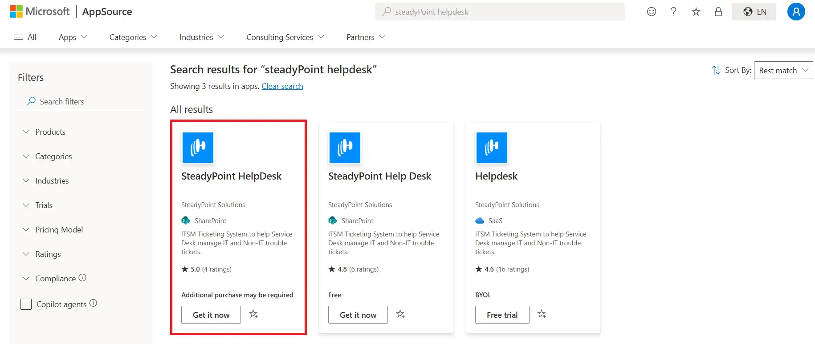This screenshot has width=815, height=344.
Task: Click SharePoint icon on SteadyPoint Help Desk card
Action: 333,220
